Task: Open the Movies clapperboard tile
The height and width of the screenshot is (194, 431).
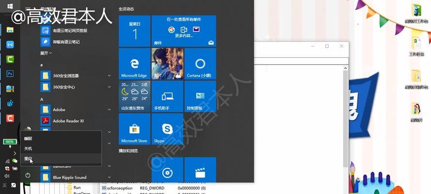Action: click(x=200, y=170)
